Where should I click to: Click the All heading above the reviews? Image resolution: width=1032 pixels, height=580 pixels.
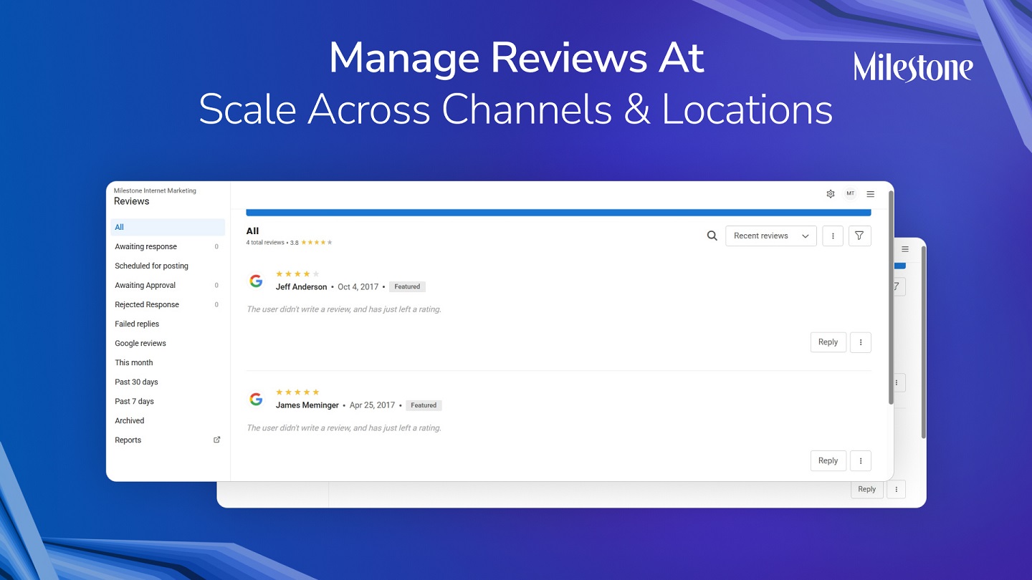(x=252, y=231)
